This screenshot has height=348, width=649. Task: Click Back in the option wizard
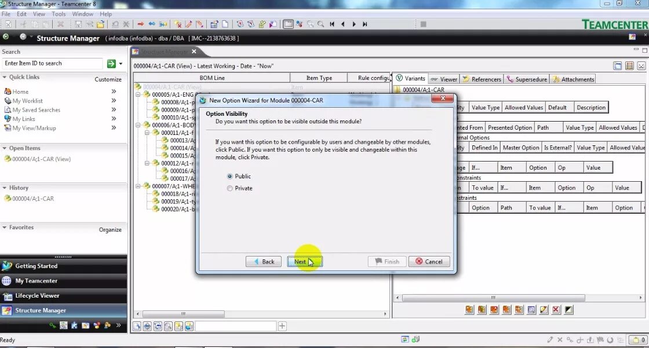pos(264,262)
